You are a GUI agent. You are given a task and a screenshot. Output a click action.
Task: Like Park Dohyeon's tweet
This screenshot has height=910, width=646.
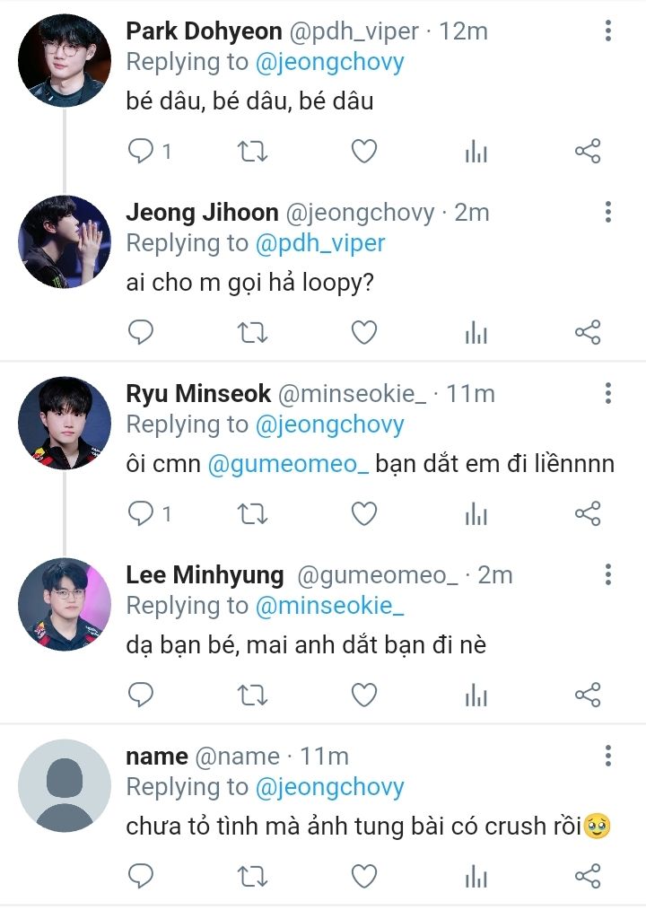pyautogui.click(x=363, y=152)
